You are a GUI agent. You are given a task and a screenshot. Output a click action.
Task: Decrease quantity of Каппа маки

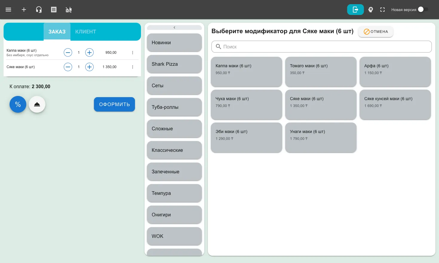pos(68,53)
